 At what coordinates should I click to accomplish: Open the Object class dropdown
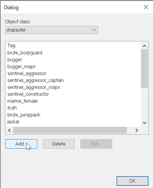[52, 30]
